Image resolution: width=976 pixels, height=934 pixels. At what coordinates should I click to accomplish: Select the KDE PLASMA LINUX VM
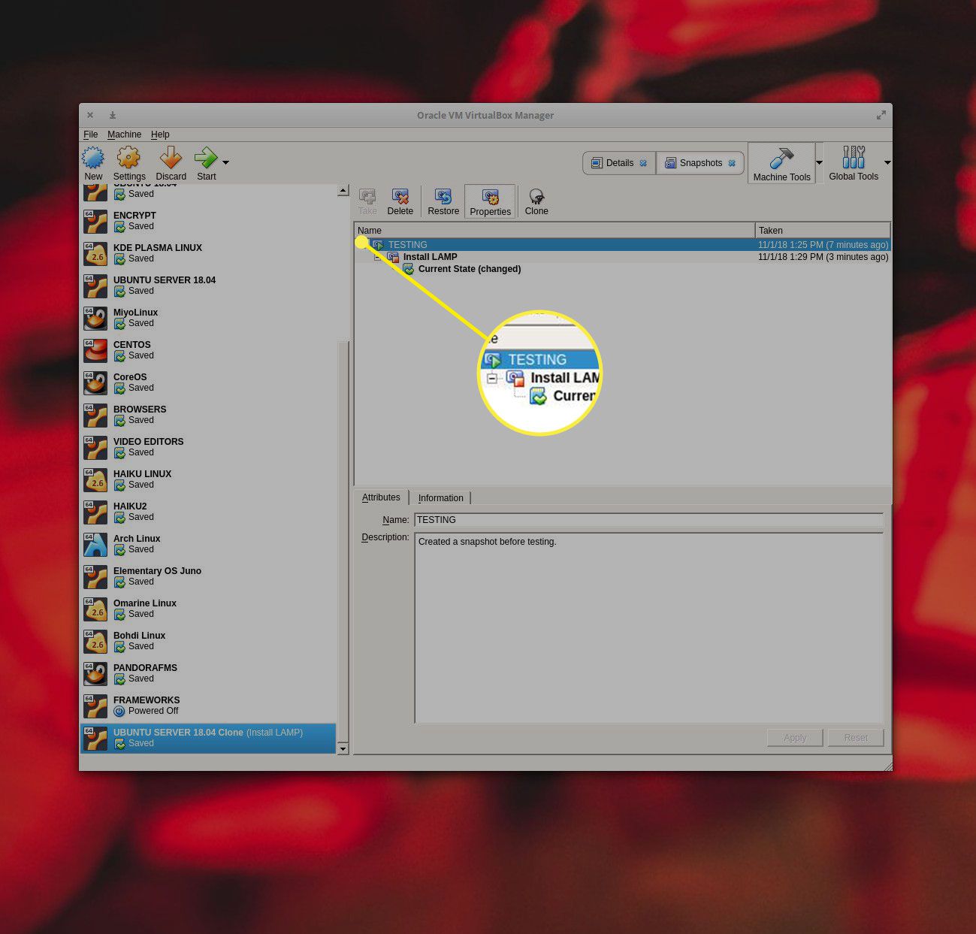pyautogui.click(x=208, y=253)
